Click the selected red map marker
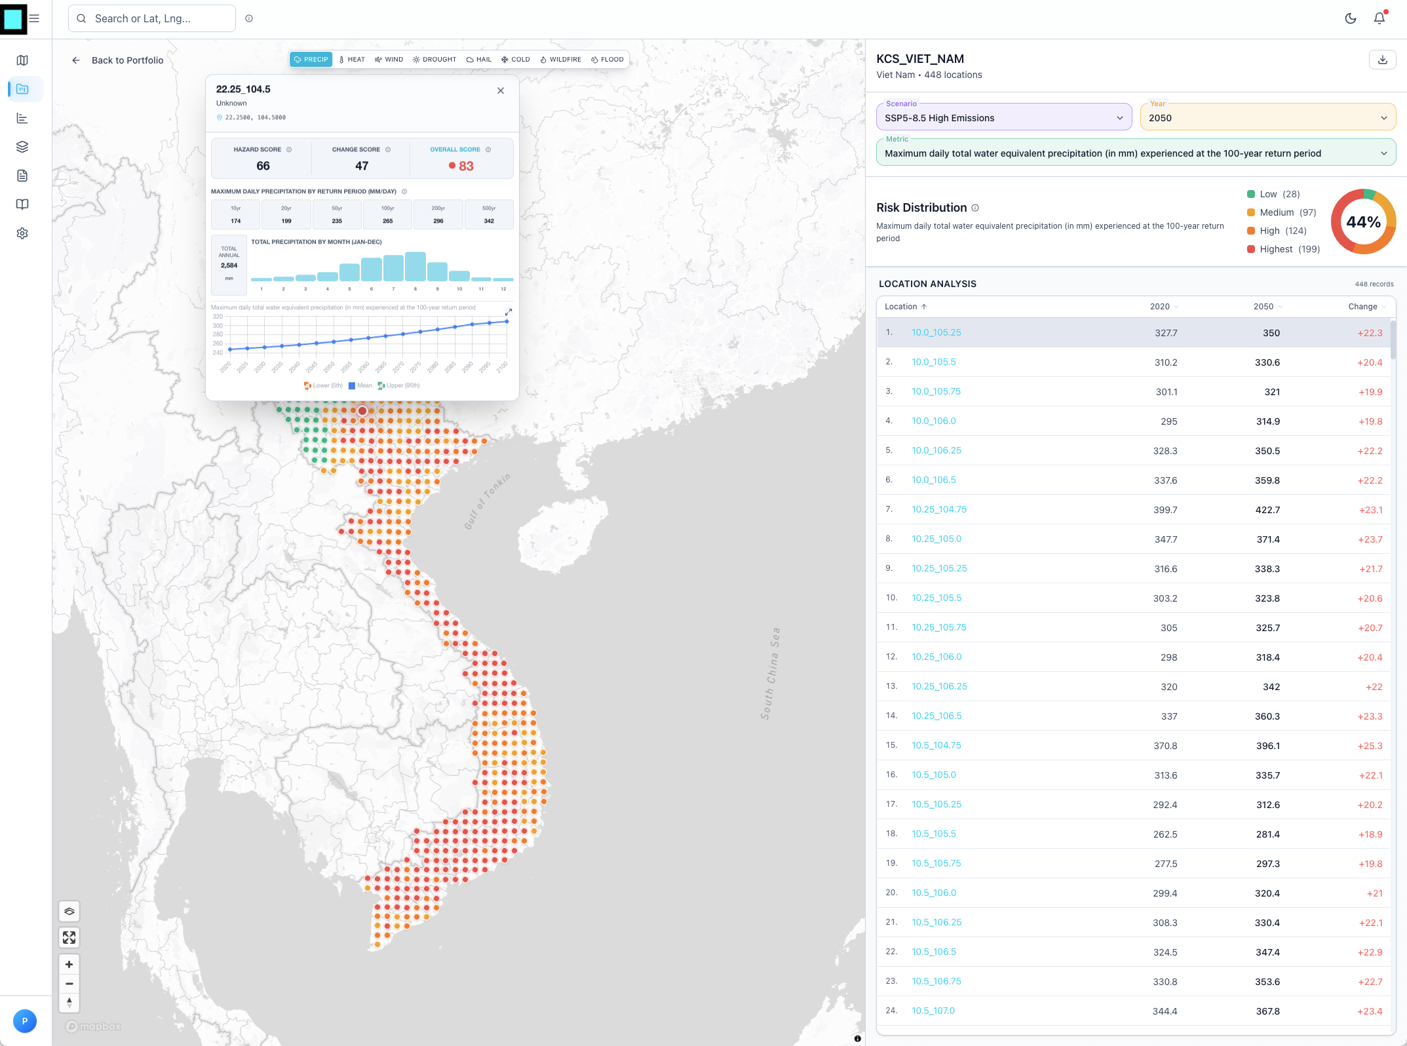This screenshot has height=1046, width=1407. click(x=362, y=411)
